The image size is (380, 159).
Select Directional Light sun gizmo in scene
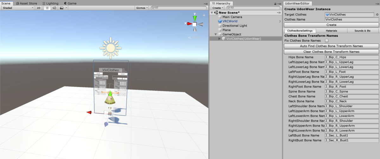(x=110, y=48)
